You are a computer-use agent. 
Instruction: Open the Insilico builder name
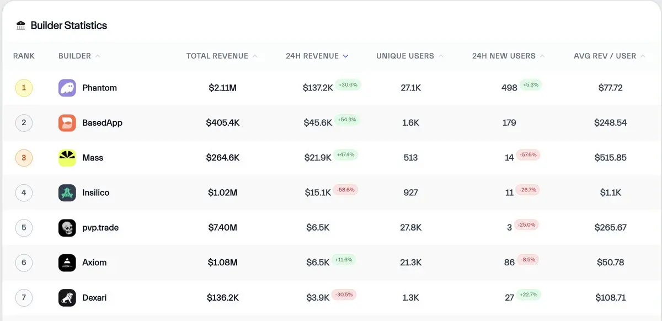tap(96, 192)
